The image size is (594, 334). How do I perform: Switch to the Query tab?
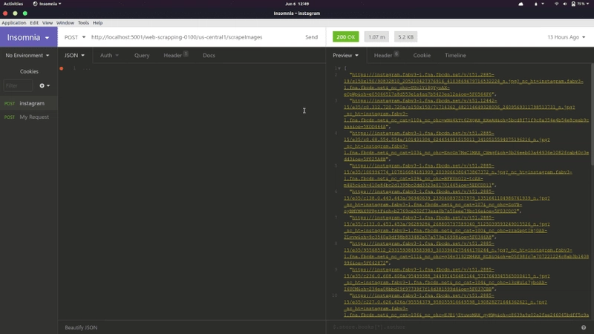point(142,55)
